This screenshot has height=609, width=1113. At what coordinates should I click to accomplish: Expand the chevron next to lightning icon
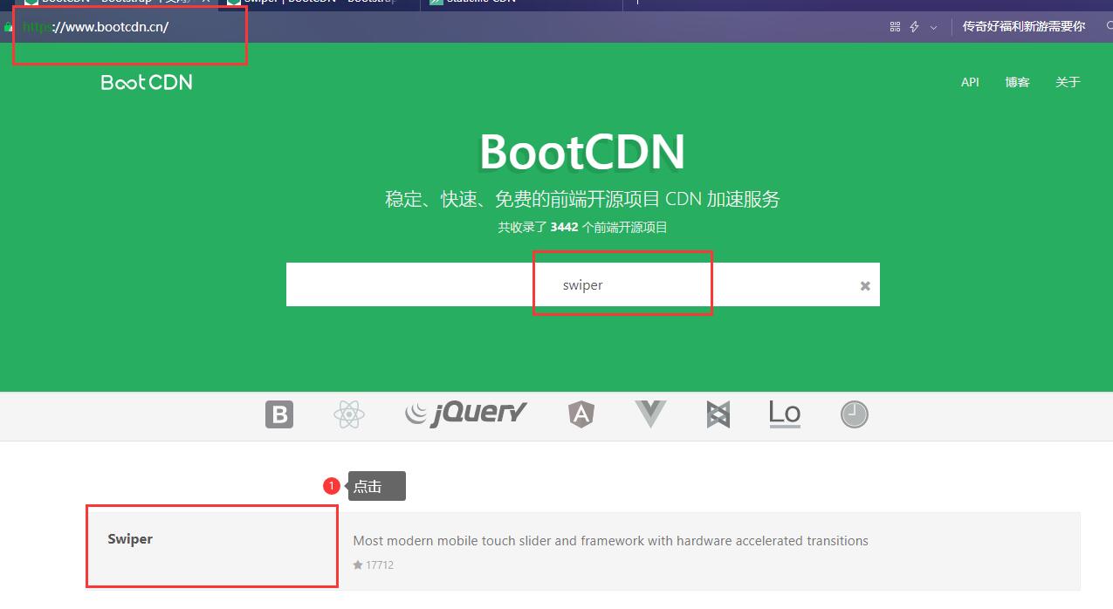click(x=933, y=27)
